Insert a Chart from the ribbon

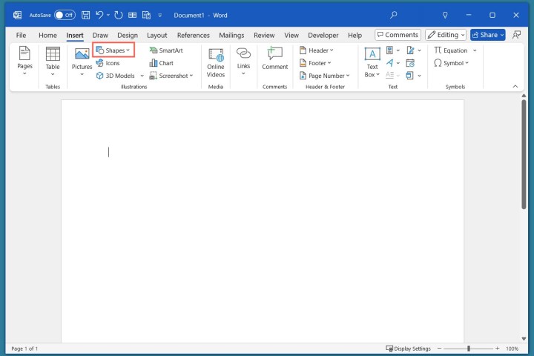point(161,63)
